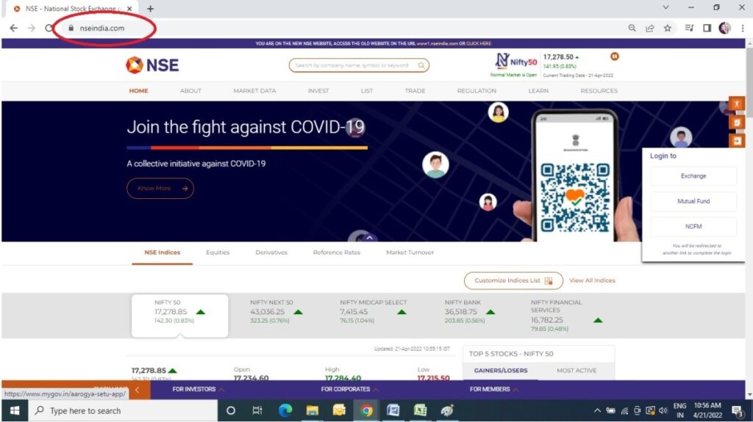Switch to the Derivatives tab
The height and width of the screenshot is (422, 753).
pyautogui.click(x=271, y=252)
